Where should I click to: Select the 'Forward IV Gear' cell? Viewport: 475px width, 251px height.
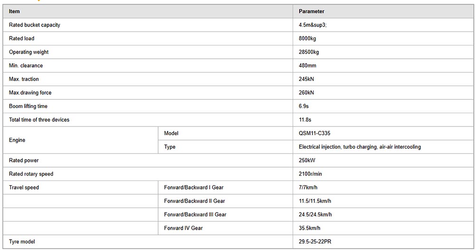[x=183, y=228]
